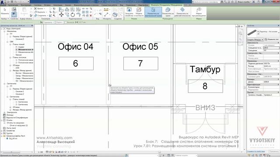Click the Применить button in Properties
The height and width of the screenshot is (157, 280).
pos(274,151)
